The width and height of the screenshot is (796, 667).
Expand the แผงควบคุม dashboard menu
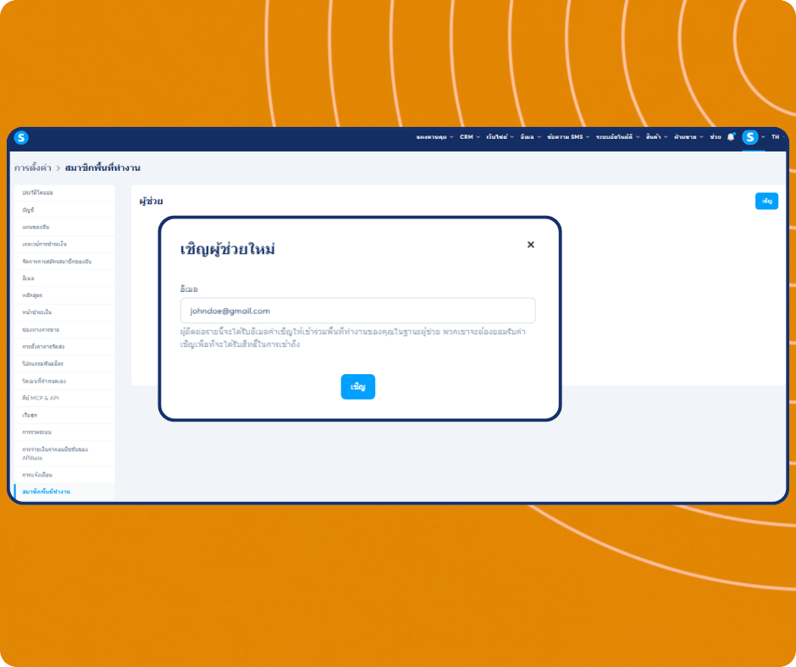tap(434, 137)
